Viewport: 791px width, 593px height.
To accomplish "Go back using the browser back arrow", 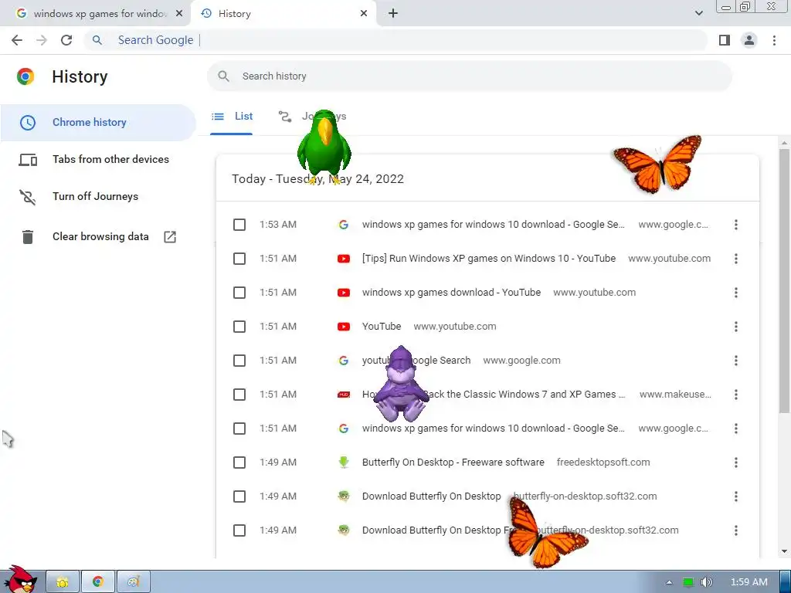I will coord(17,40).
